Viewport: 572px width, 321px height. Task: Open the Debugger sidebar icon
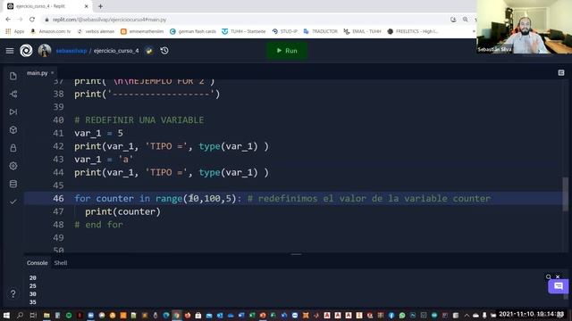point(13,111)
